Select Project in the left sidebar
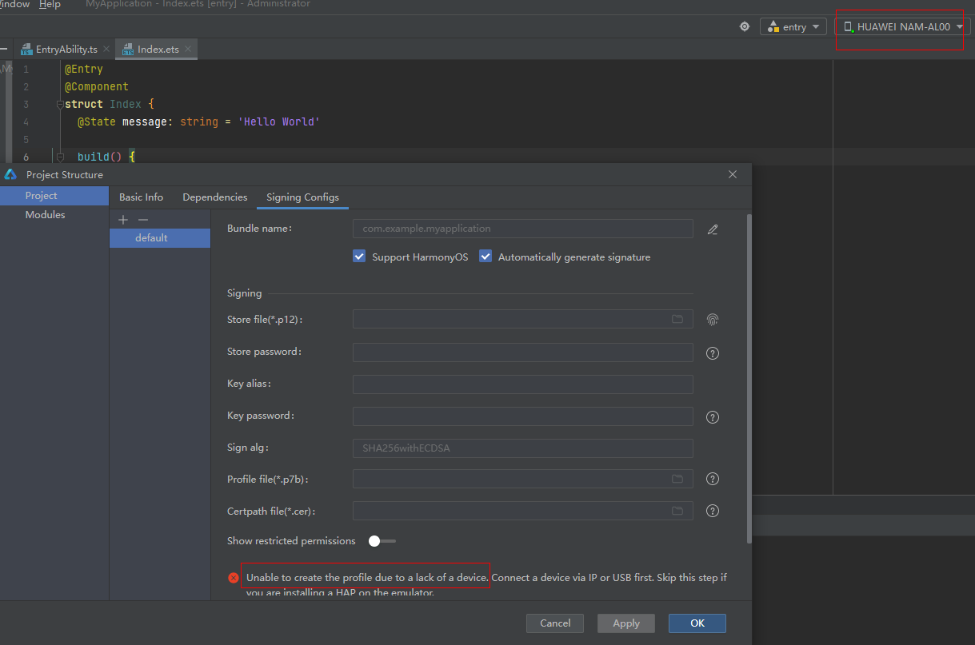Viewport: 975px width, 645px height. [x=54, y=196]
